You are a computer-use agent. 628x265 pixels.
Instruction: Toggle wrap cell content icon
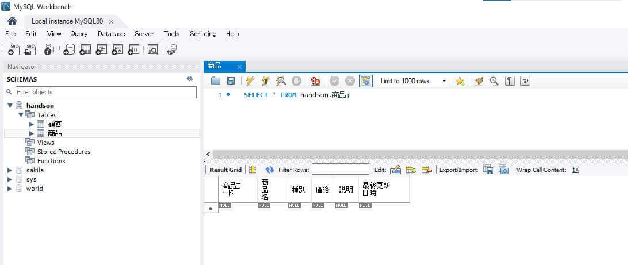576,170
